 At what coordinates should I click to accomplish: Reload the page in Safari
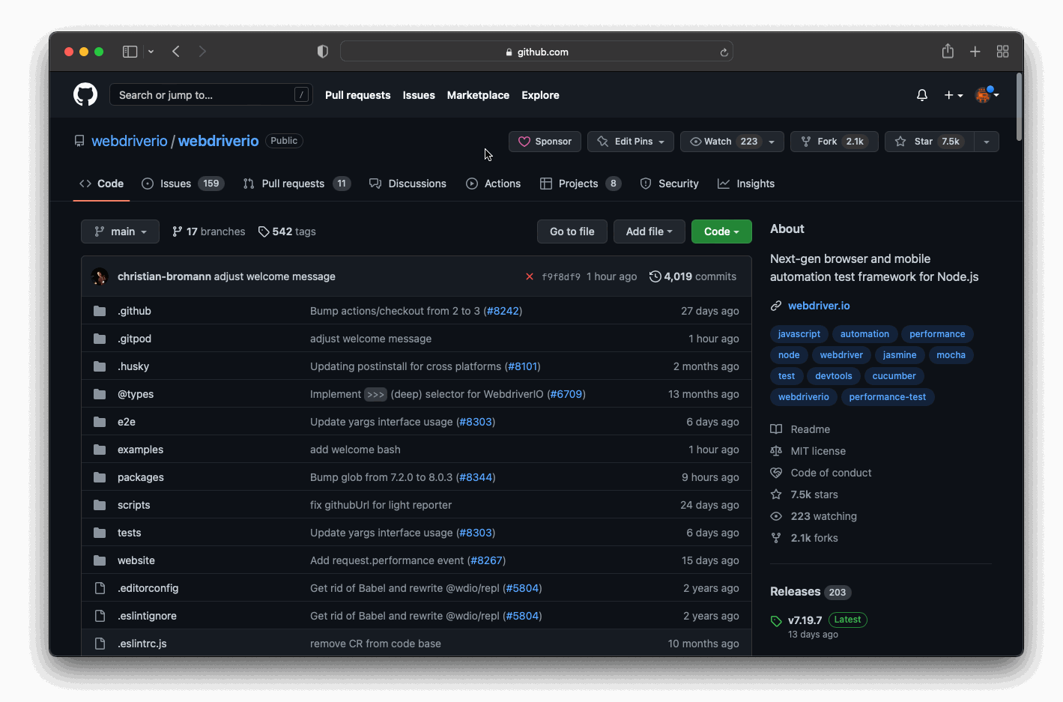[x=724, y=52]
